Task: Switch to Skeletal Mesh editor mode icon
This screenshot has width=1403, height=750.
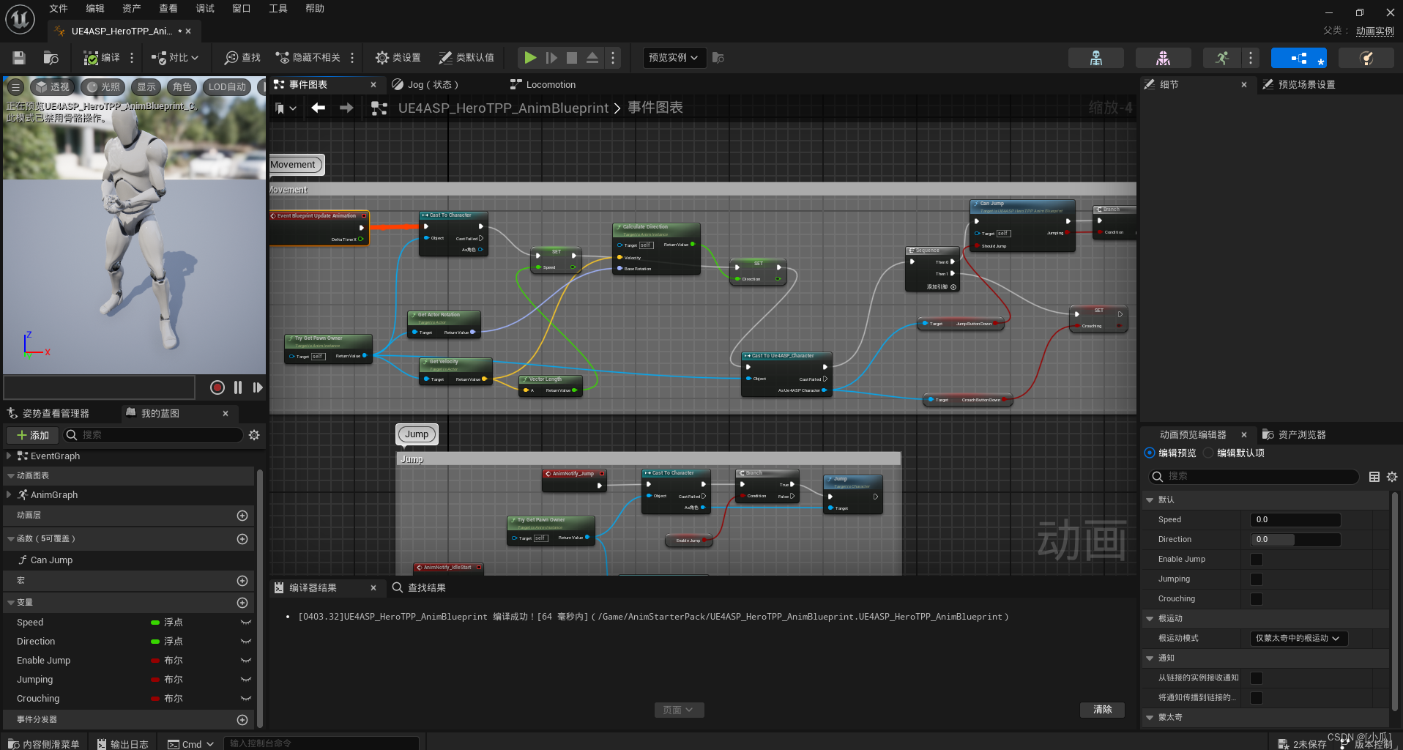Action: click(x=1163, y=58)
